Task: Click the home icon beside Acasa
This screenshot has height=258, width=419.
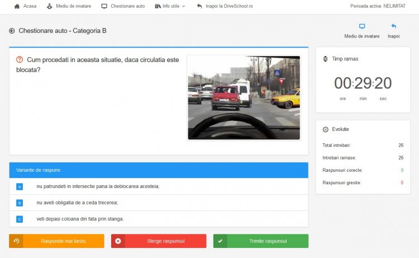Action: [x=17, y=6]
